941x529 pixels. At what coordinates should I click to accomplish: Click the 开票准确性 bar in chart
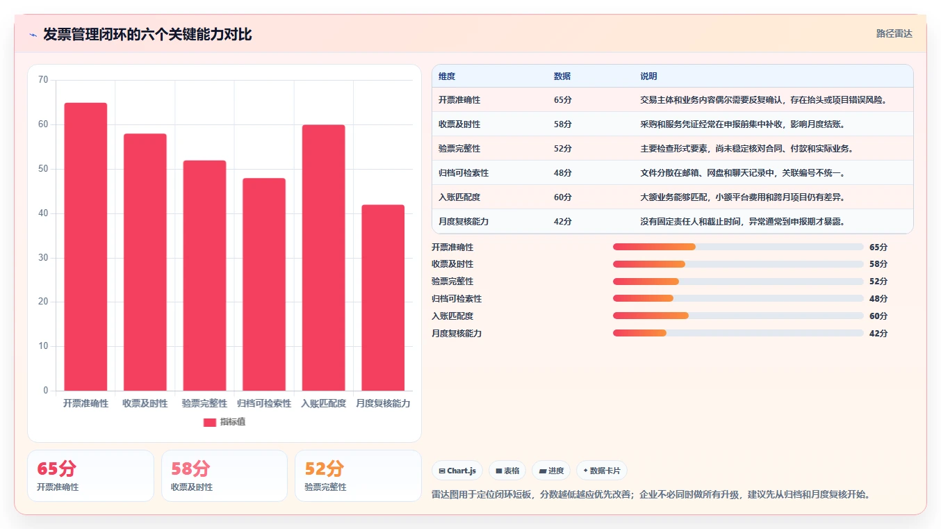tap(85, 247)
